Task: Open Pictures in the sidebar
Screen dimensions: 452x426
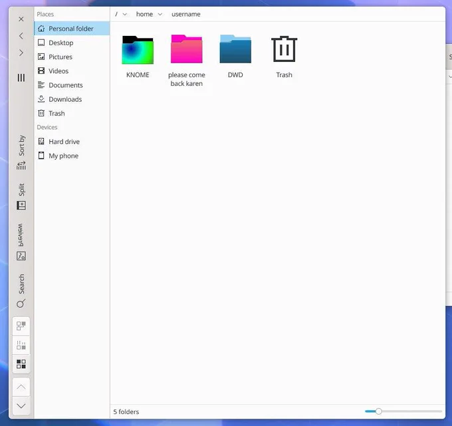Action: [72, 57]
